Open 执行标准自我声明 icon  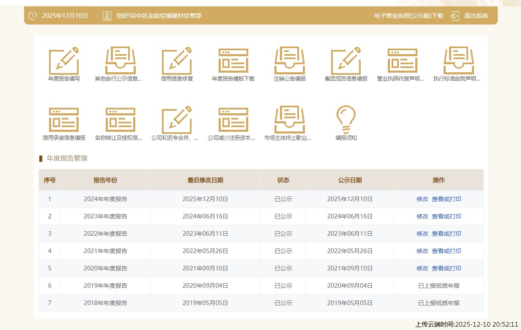458,61
